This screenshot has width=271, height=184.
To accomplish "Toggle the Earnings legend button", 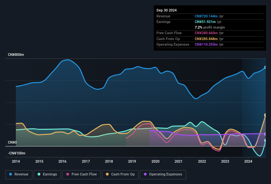I will [47, 174].
